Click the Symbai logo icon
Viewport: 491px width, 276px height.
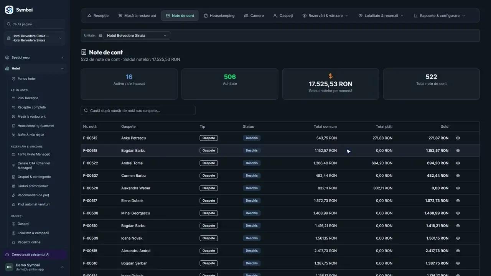(x=9, y=10)
